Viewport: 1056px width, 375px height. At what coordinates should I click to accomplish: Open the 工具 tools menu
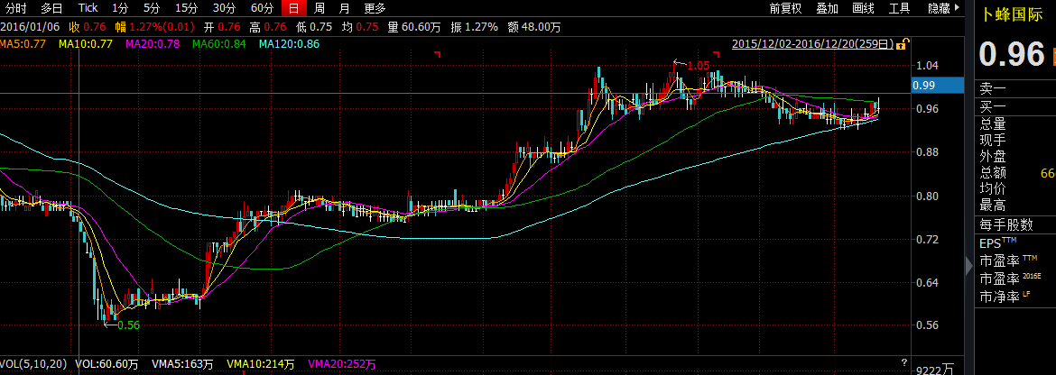pos(899,8)
